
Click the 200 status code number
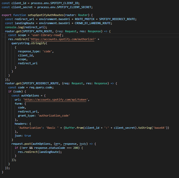pyautogui.click(x=76, y=148)
